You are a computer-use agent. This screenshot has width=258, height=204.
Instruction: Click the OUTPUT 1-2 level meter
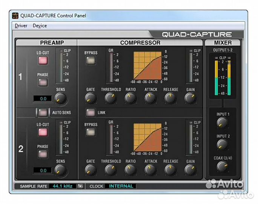point(223,76)
